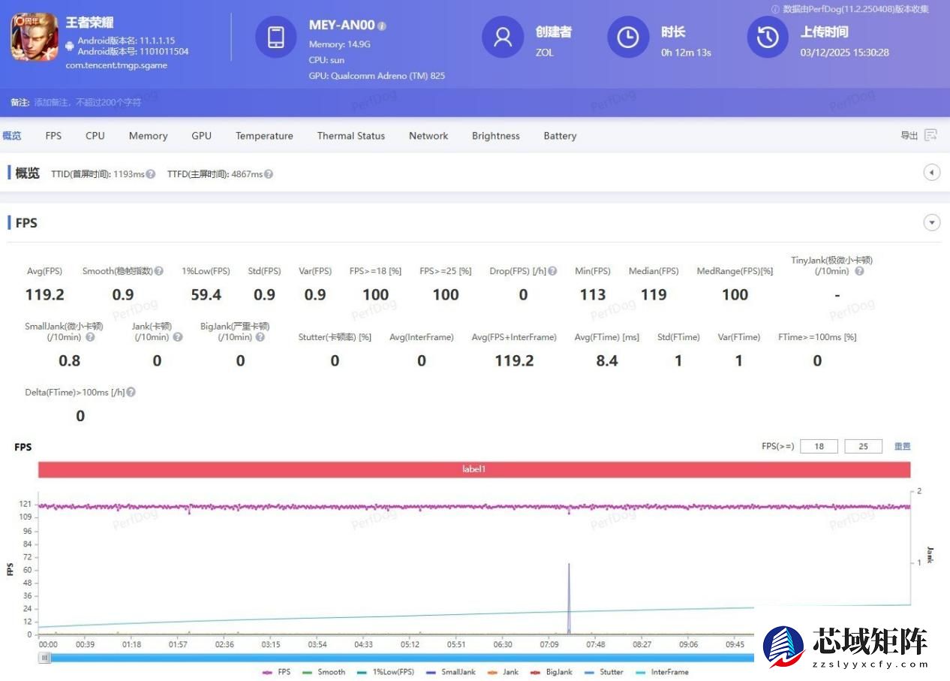The image size is (950, 681).
Task: Click help icon next to Drop(FPS)
Action: click(552, 271)
